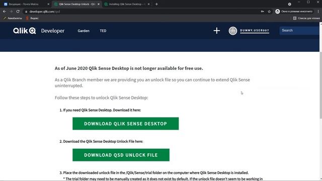Open the TED menu item
Screen dimensions: 322x181
(x=103, y=31)
